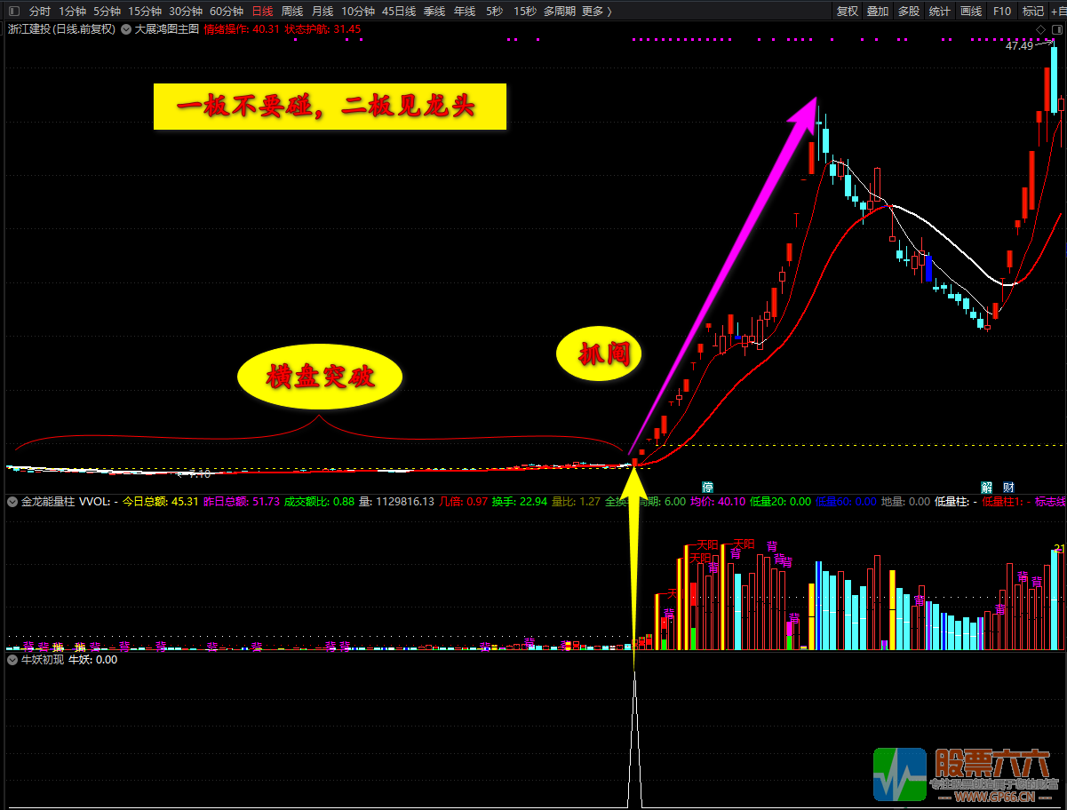Open the 复权 adjustment options
This screenshot has height=810, width=1067.
tap(848, 12)
